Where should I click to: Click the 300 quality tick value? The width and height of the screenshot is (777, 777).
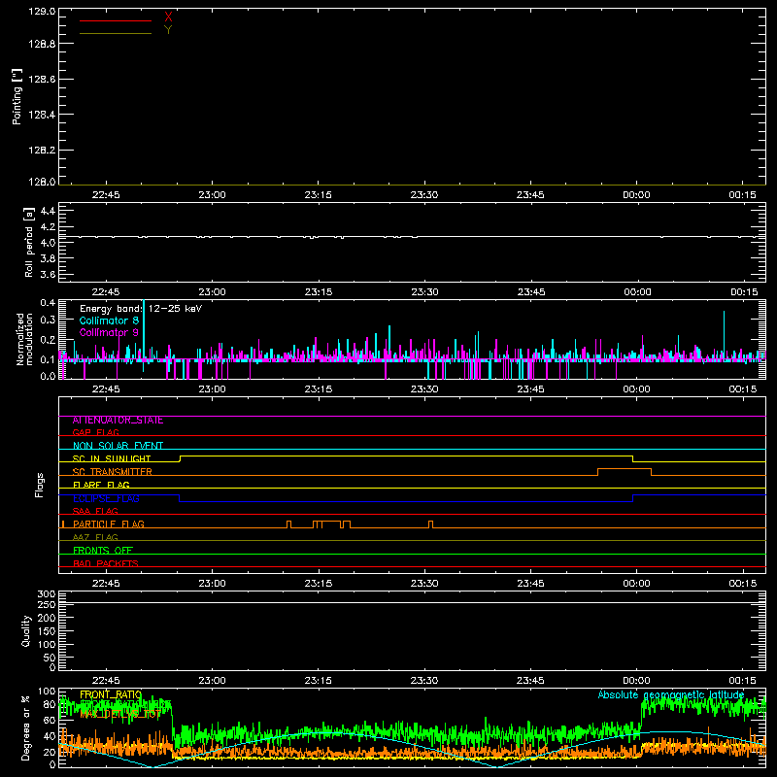tap(46, 594)
